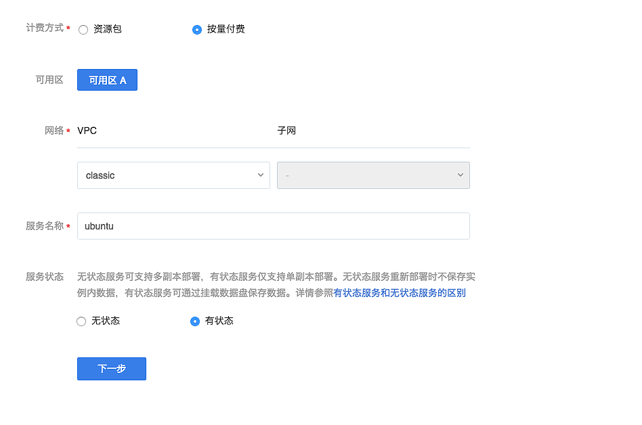This screenshot has height=425, width=642.
Task: Select the 资源包 radio button
Action: pyautogui.click(x=83, y=30)
